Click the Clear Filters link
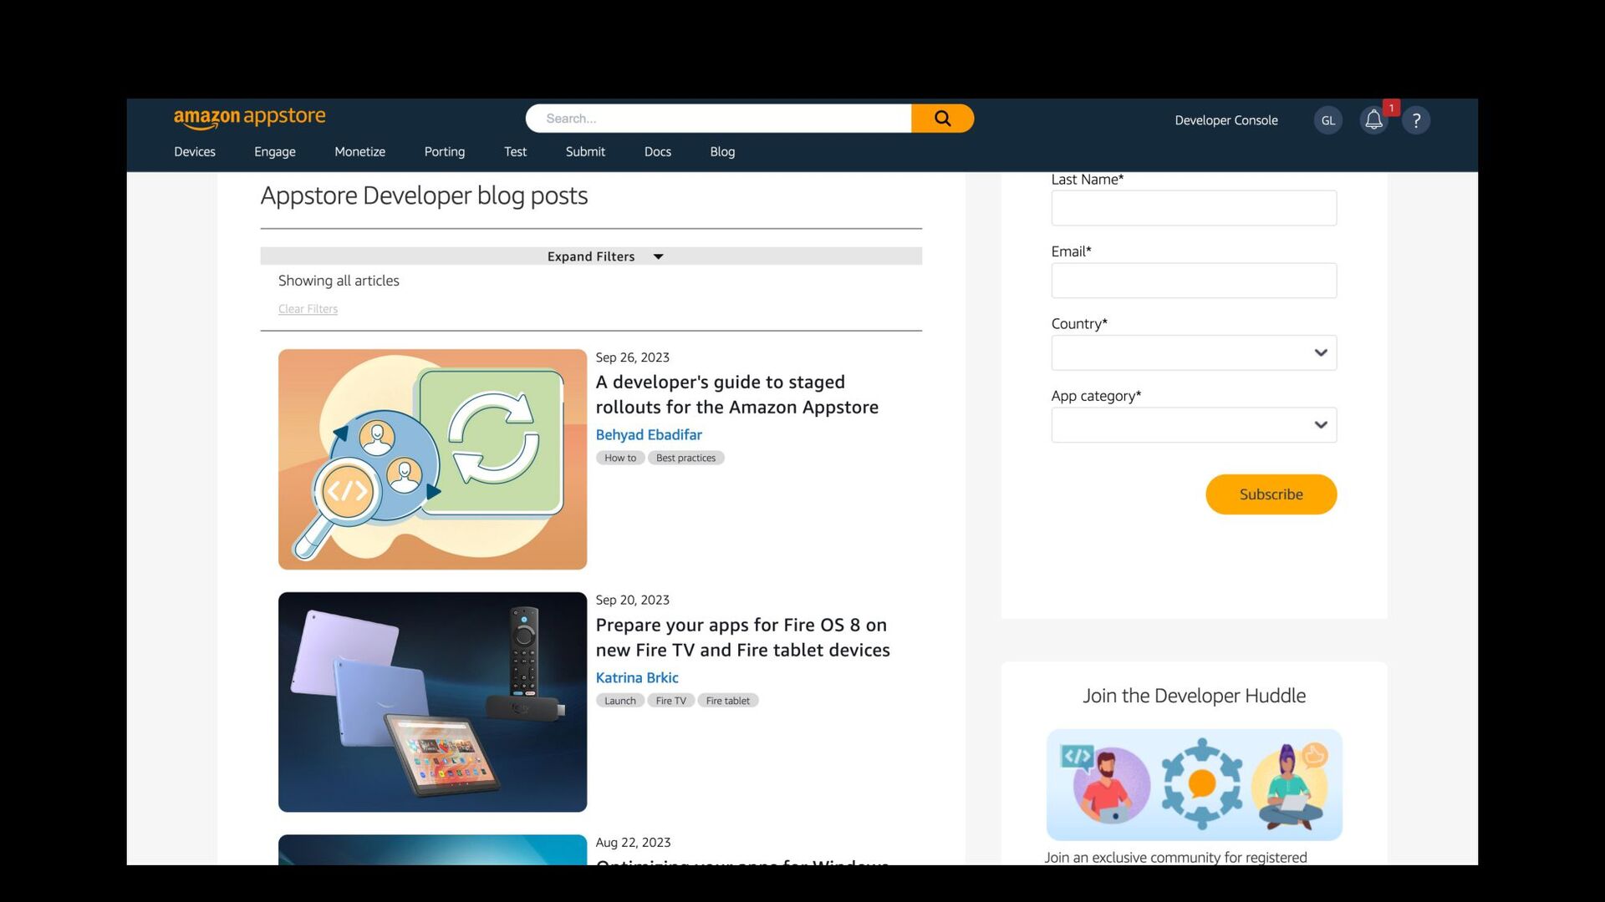The height and width of the screenshot is (902, 1605). 308,309
